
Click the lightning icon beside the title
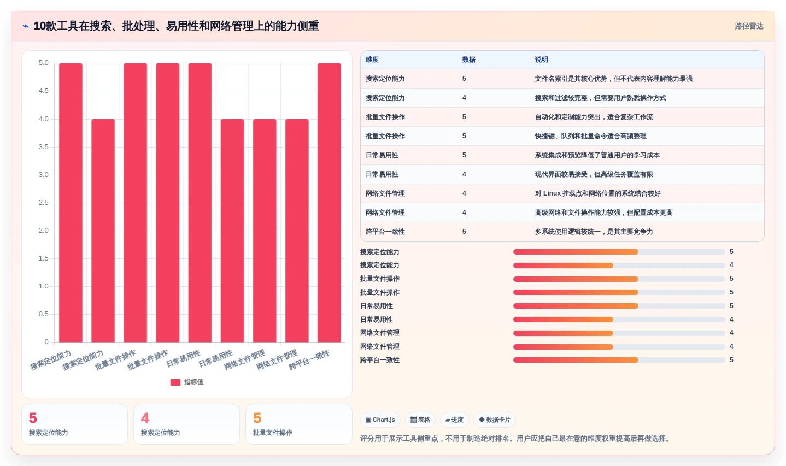tap(26, 26)
